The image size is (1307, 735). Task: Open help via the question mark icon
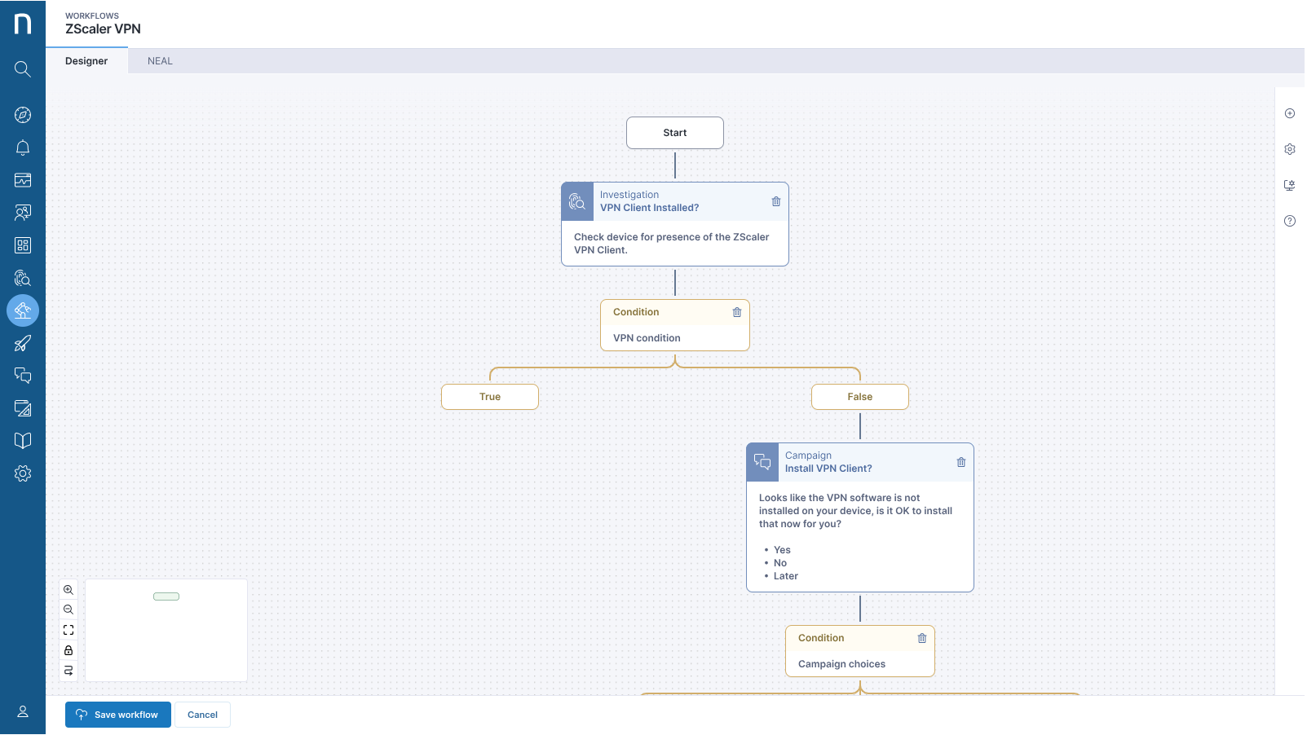point(1290,220)
